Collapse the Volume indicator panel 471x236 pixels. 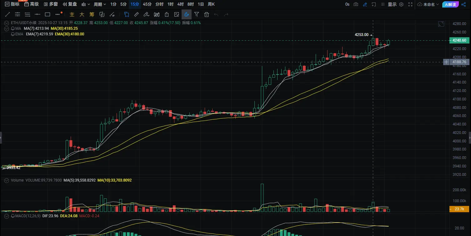(7, 180)
